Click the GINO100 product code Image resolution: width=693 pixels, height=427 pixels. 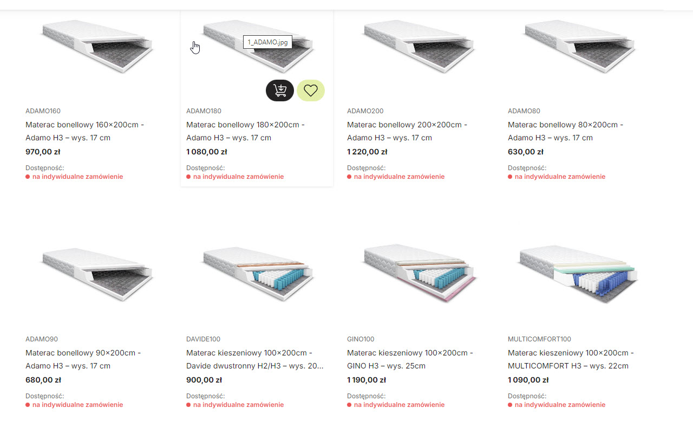pyautogui.click(x=361, y=339)
